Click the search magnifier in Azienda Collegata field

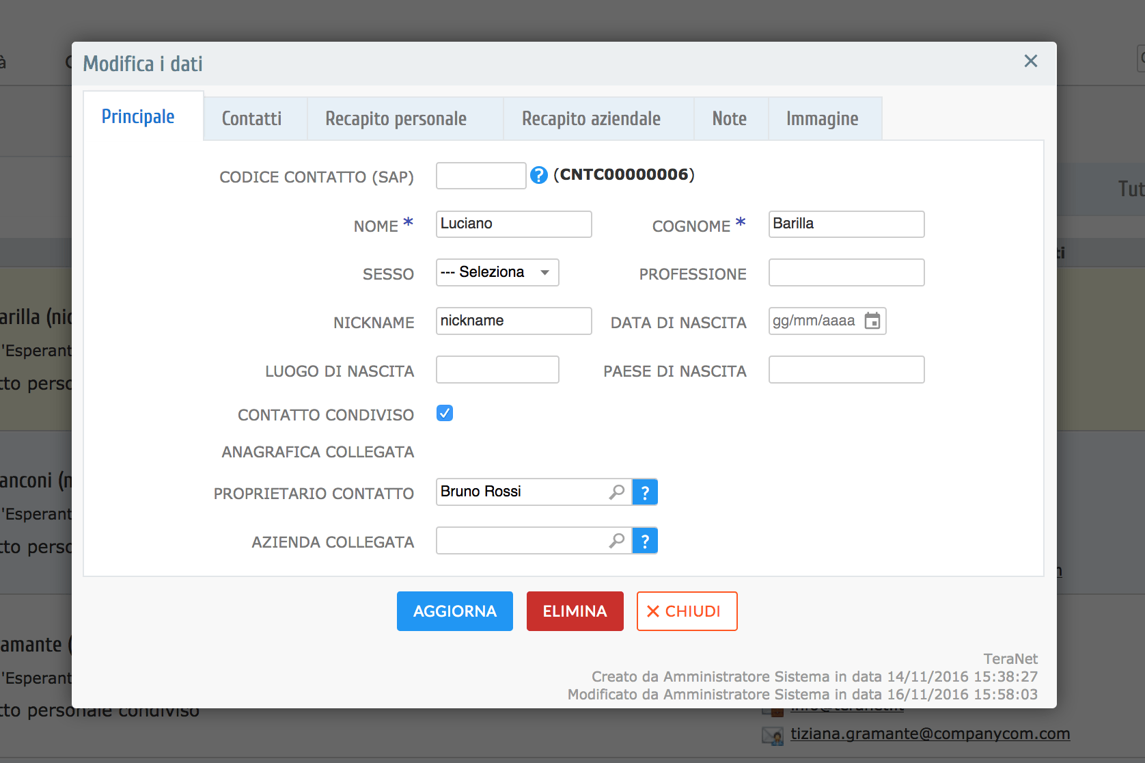(617, 541)
